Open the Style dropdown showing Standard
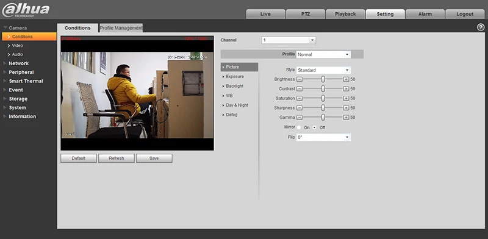 [x=323, y=70]
